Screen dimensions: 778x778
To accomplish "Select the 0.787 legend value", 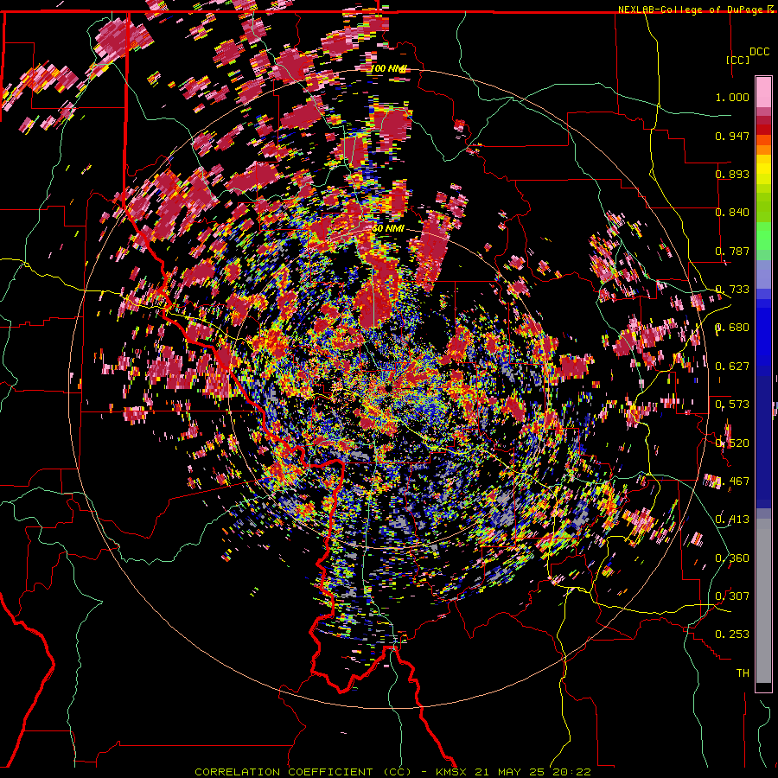I will [x=732, y=251].
